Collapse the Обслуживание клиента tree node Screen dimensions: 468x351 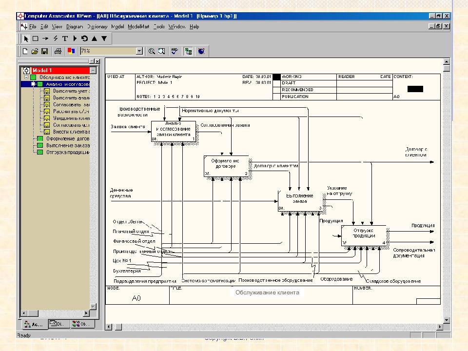click(26, 78)
